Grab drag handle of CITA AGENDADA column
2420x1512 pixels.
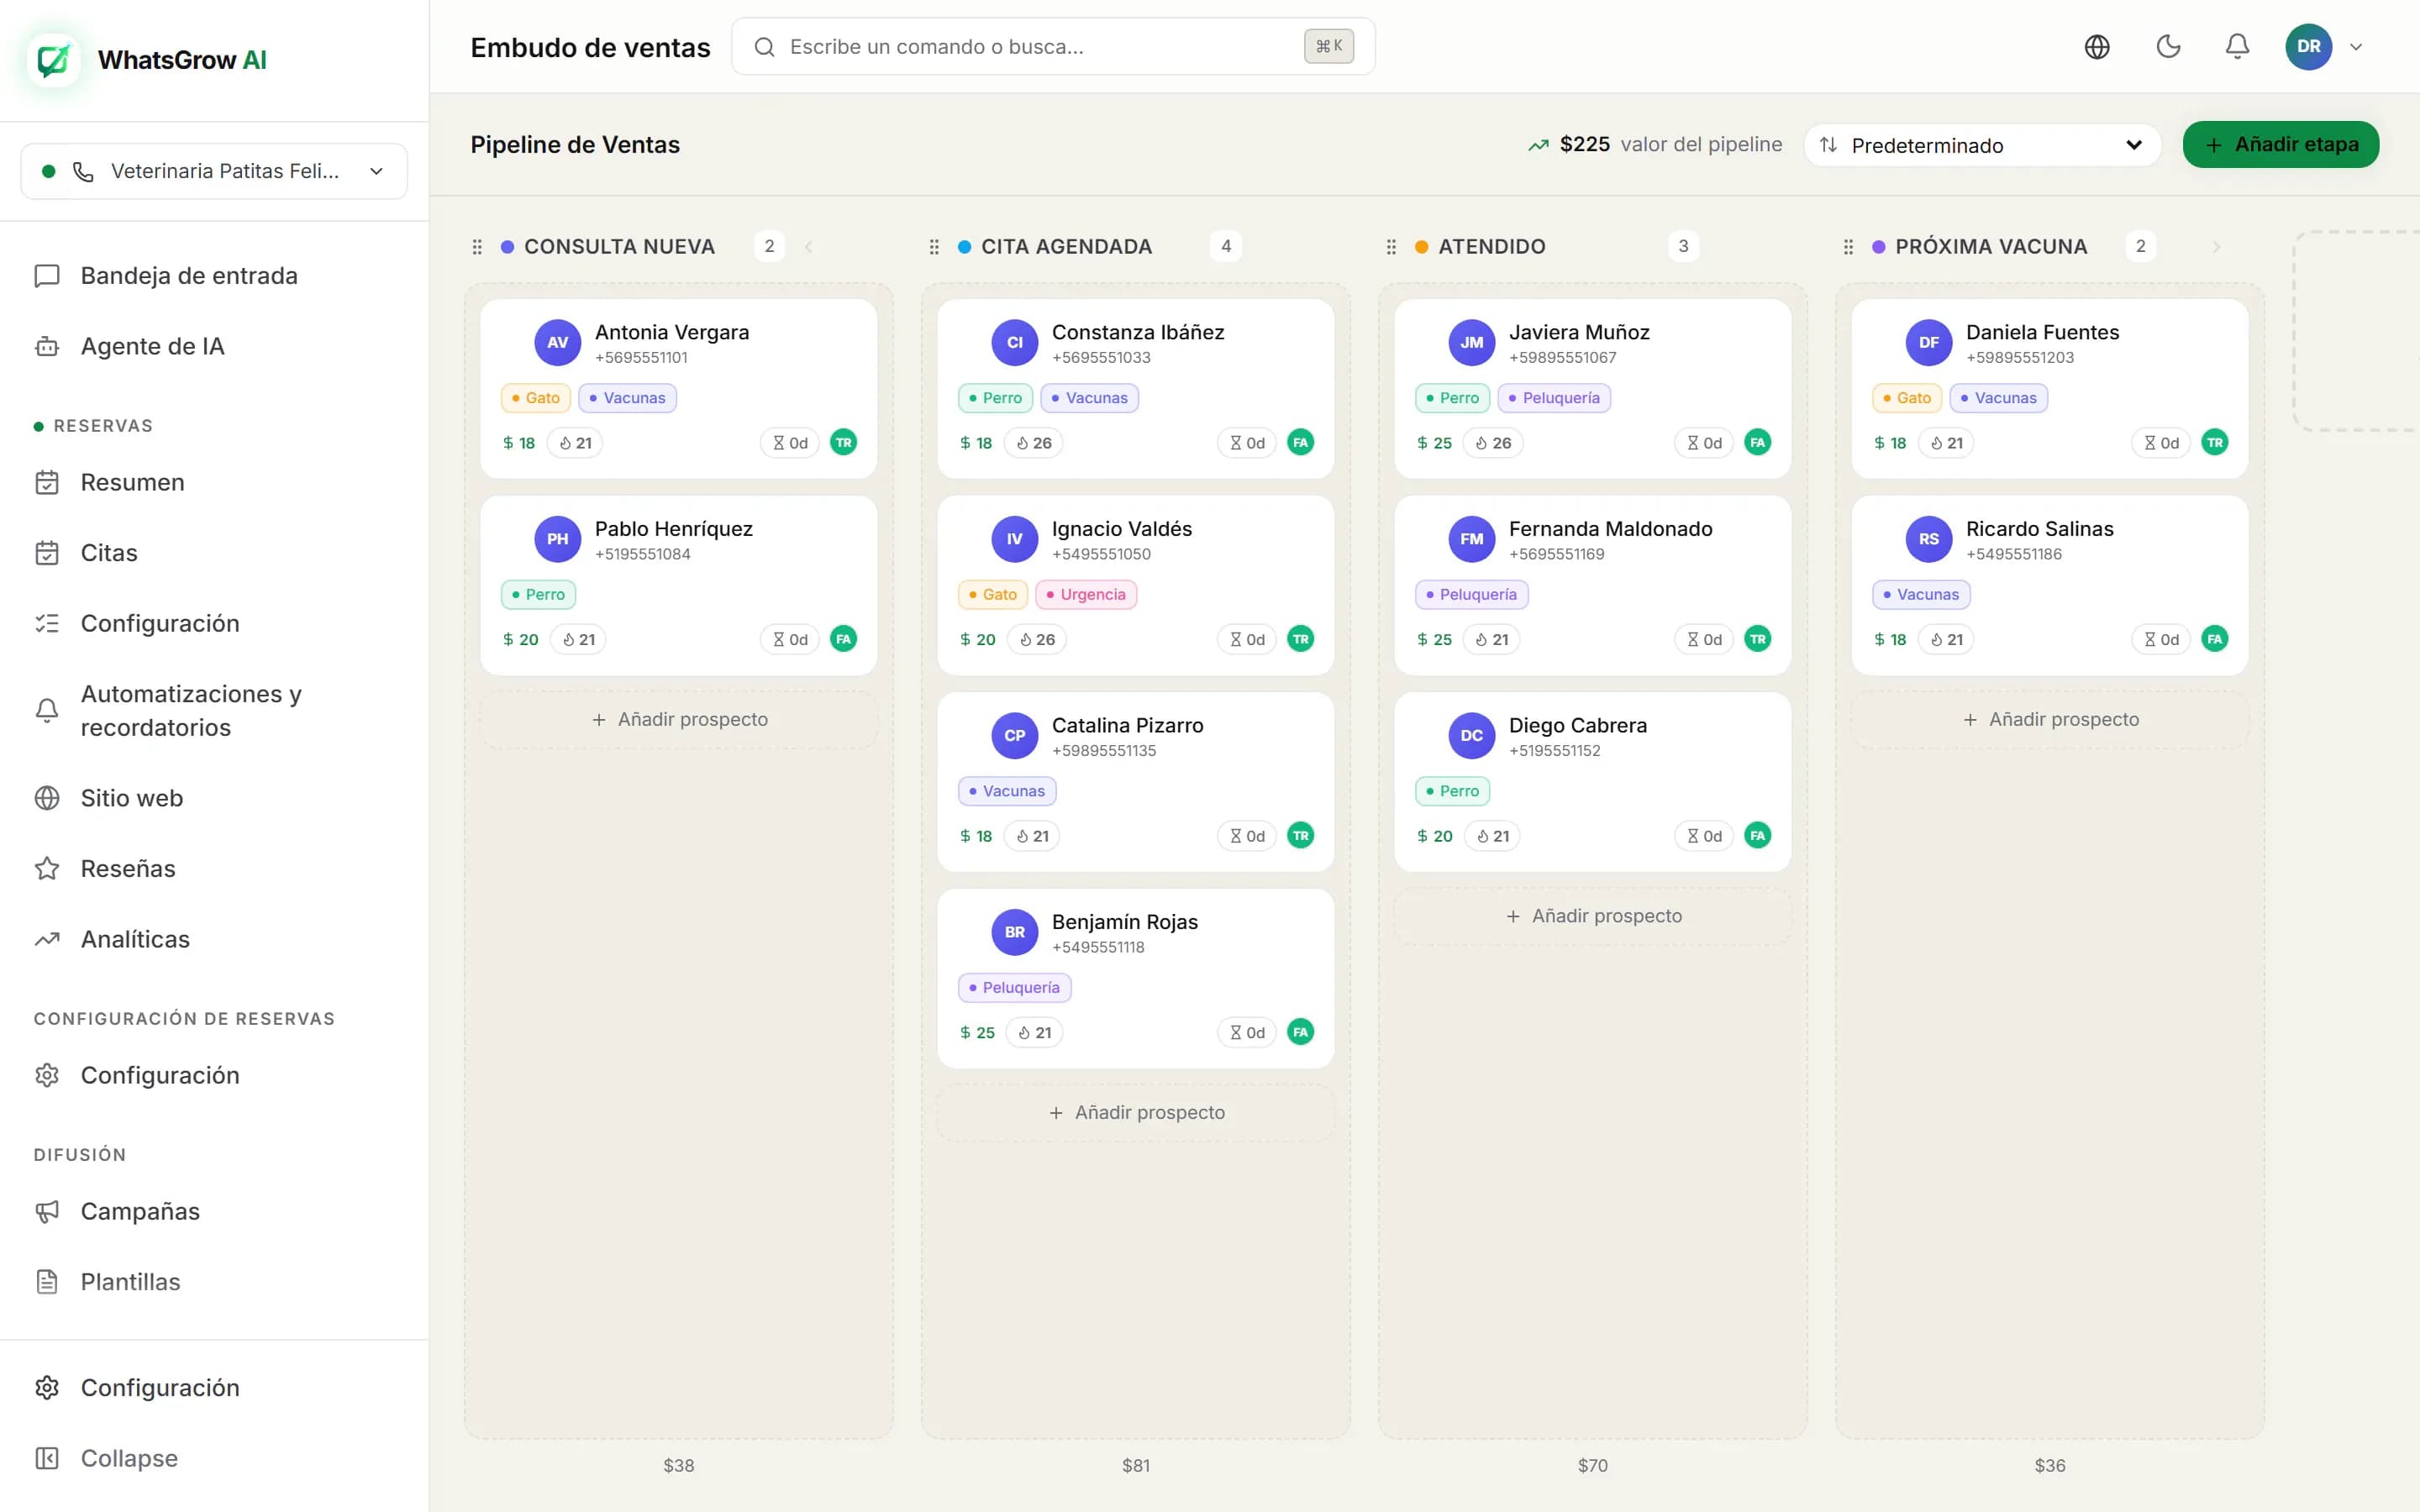(934, 247)
